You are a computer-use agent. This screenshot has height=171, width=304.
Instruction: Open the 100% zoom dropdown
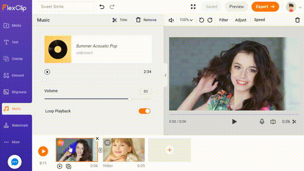(x=186, y=20)
